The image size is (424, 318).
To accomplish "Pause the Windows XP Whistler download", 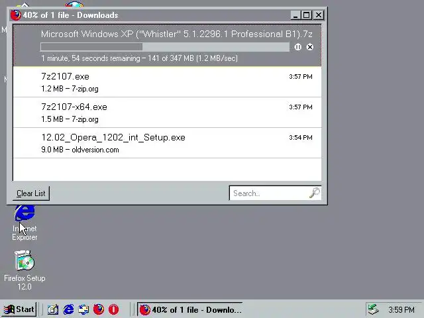I will (x=297, y=47).
